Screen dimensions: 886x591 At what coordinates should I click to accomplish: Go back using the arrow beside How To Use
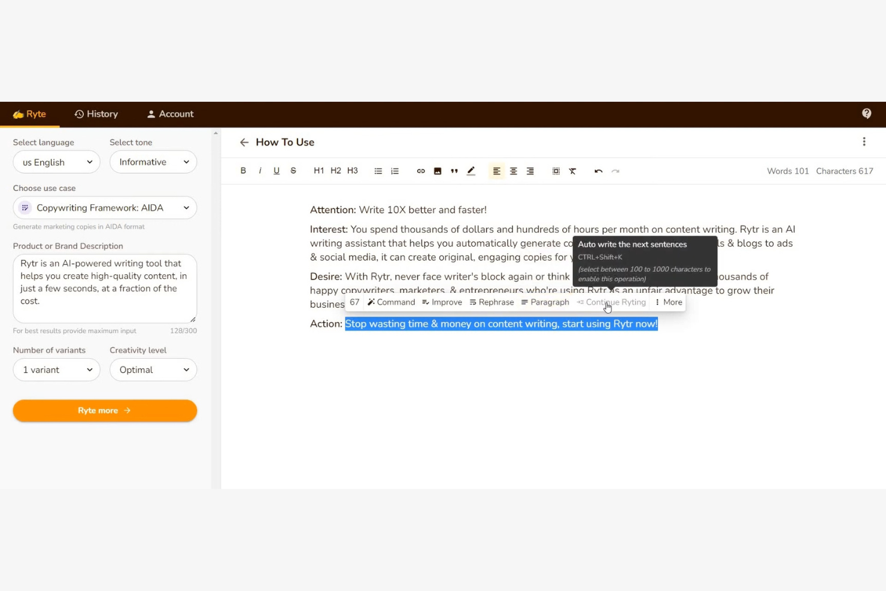click(244, 143)
